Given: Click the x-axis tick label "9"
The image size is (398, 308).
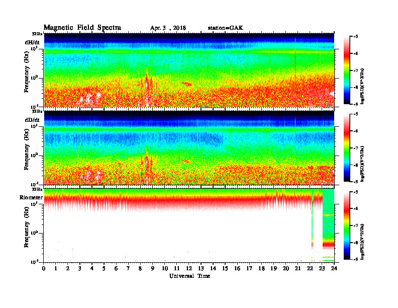Looking at the screenshot, I should (x=152, y=268).
